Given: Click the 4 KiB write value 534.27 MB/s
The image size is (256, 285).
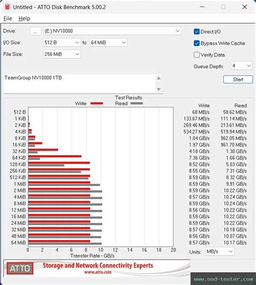Looking at the screenshot, I should click(197, 132).
